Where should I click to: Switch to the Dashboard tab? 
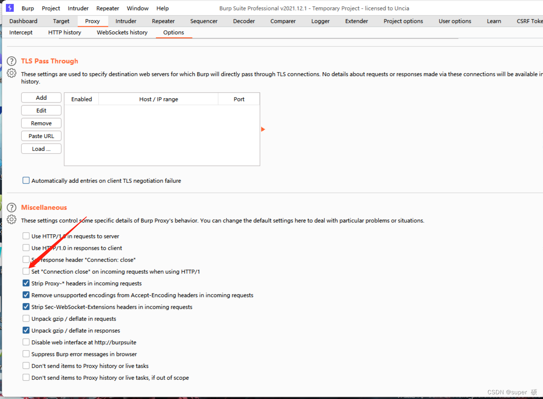(x=23, y=21)
